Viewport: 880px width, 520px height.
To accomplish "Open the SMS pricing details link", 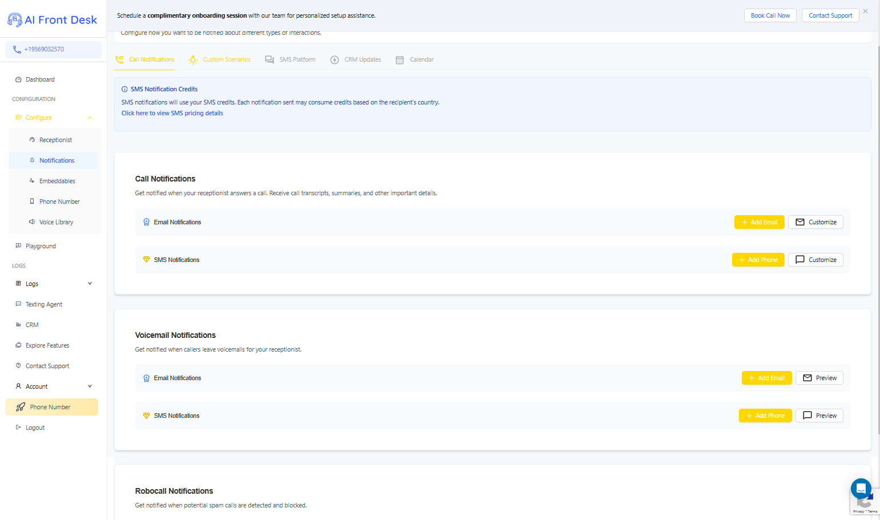I will tap(172, 113).
